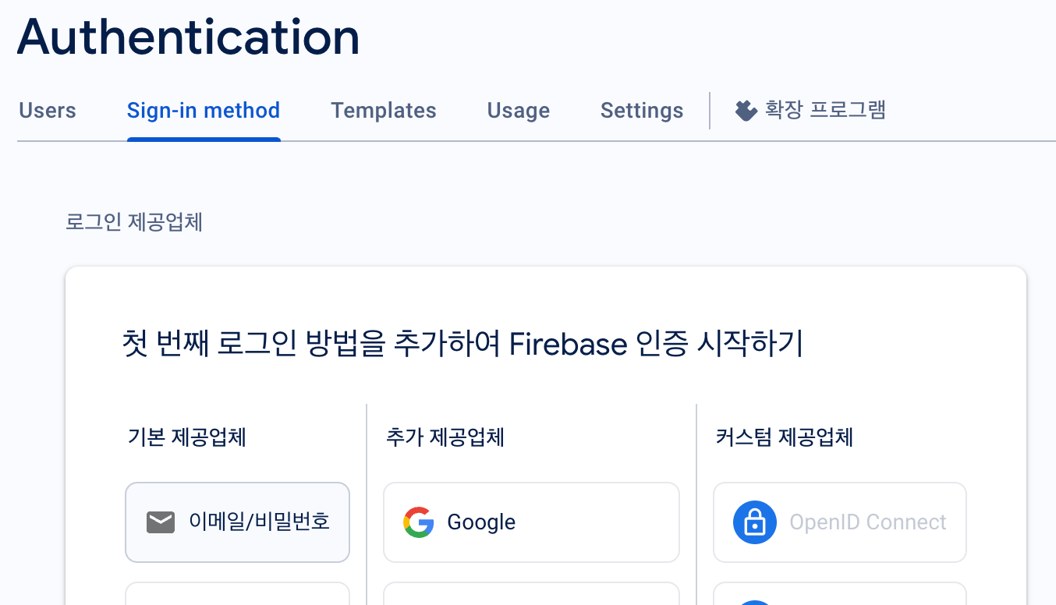Click the 기본 제공업체 column heading
The width and height of the screenshot is (1056, 605).
(x=187, y=437)
